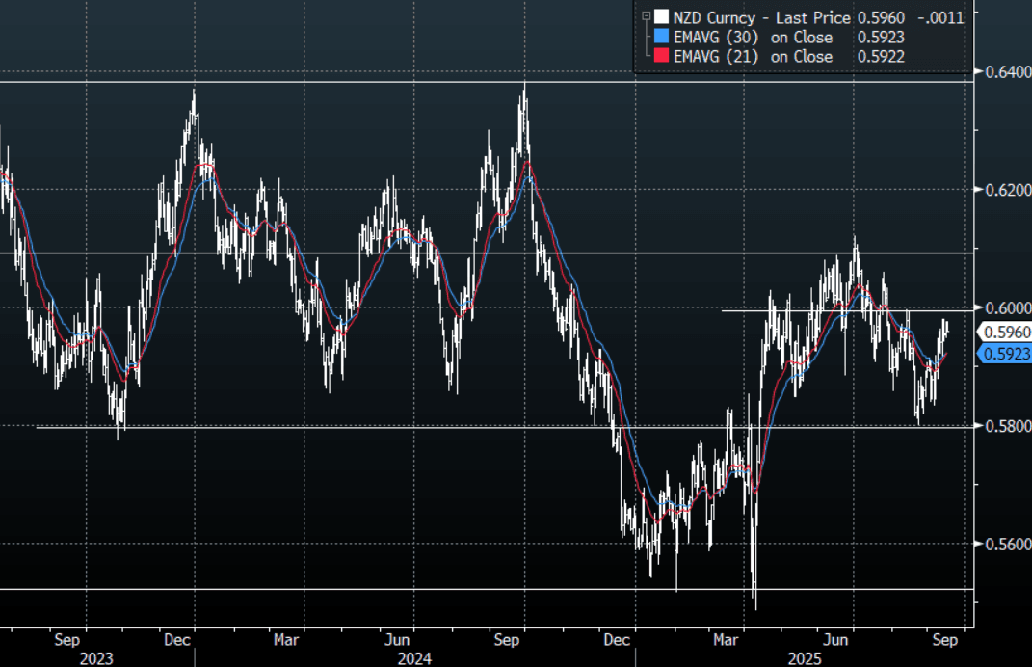Image resolution: width=1032 pixels, height=667 pixels.
Task: Click the 0.5600 price axis label
Action: point(1003,545)
